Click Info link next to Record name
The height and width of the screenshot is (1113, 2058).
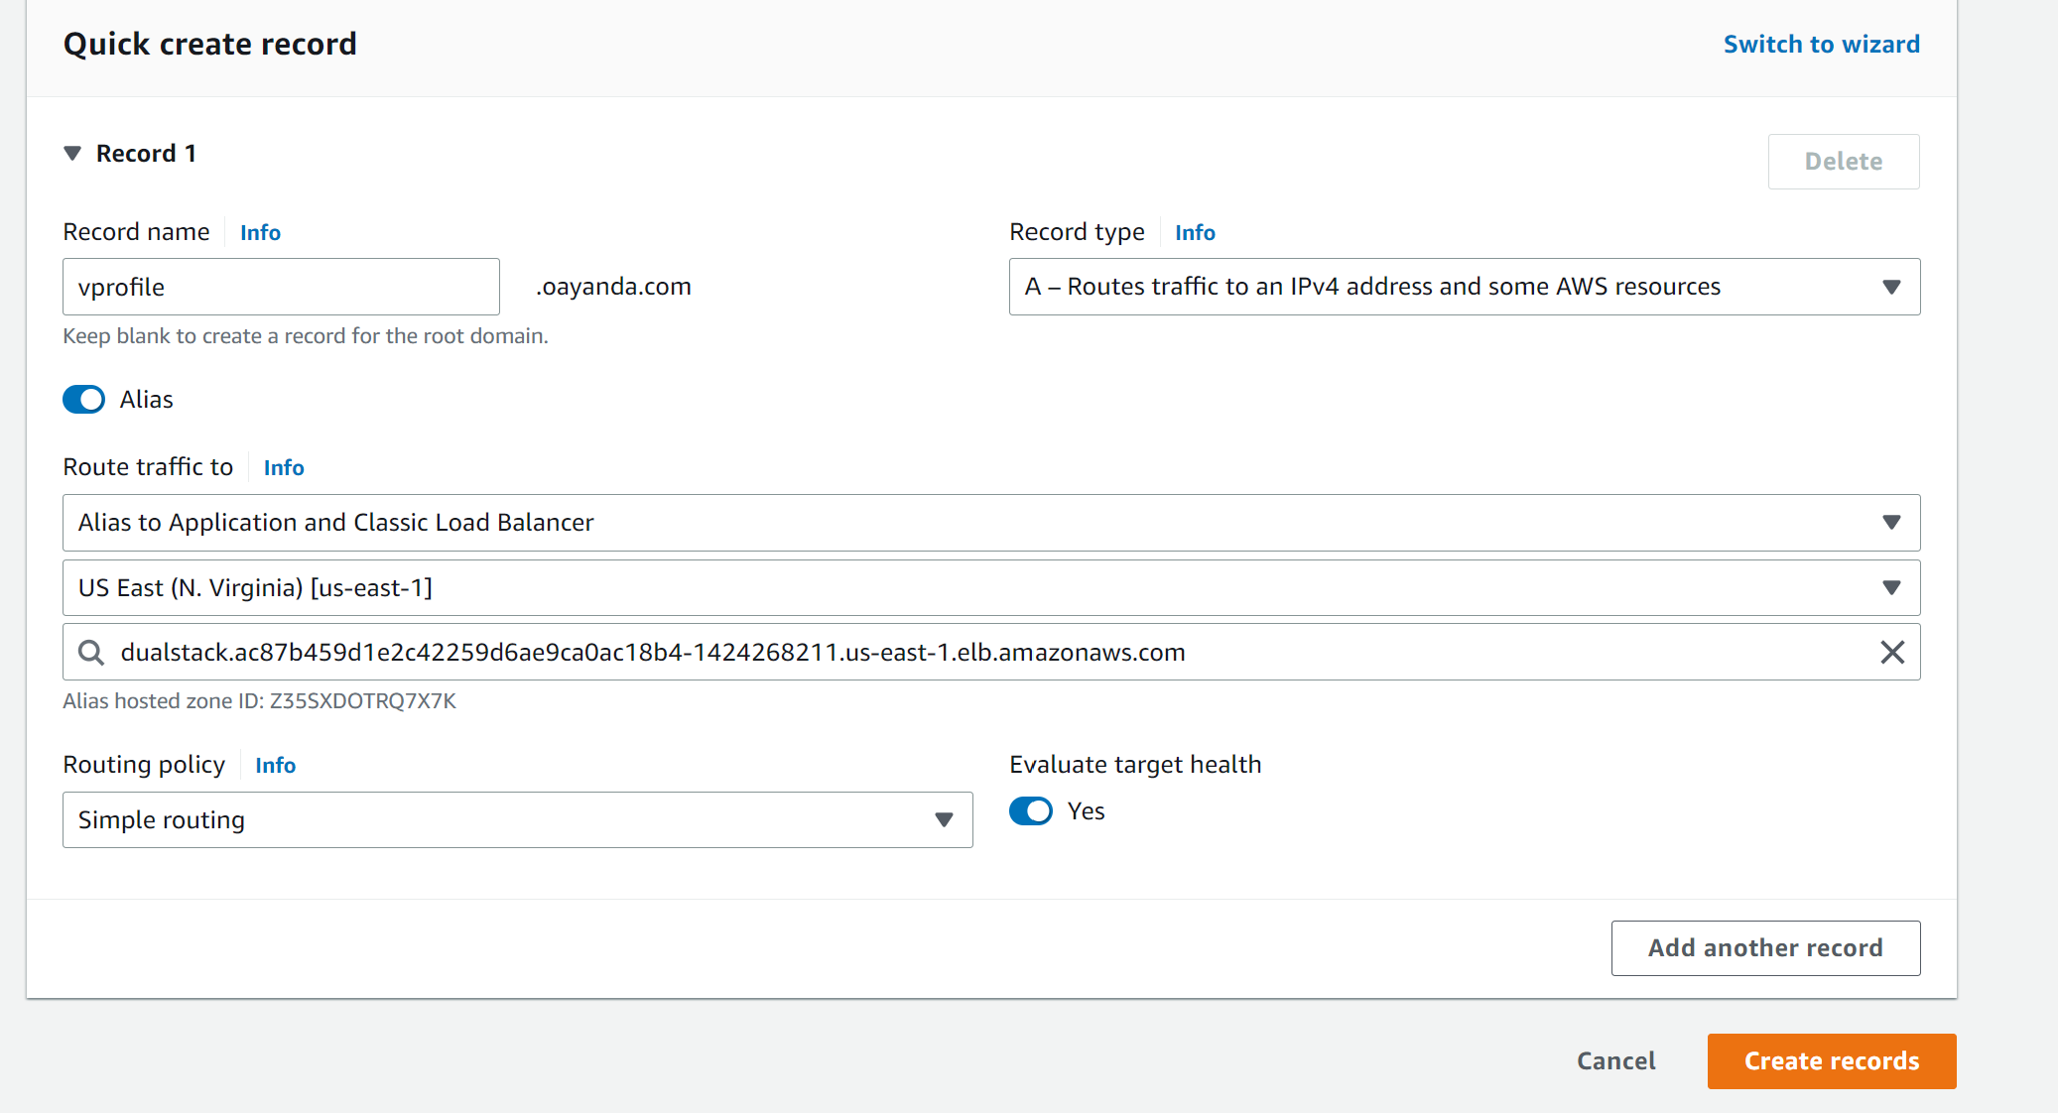tap(260, 233)
